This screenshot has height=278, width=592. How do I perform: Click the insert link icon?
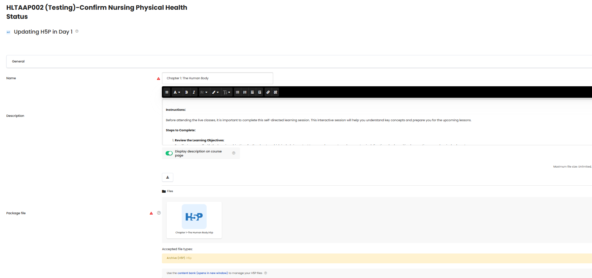point(268,92)
